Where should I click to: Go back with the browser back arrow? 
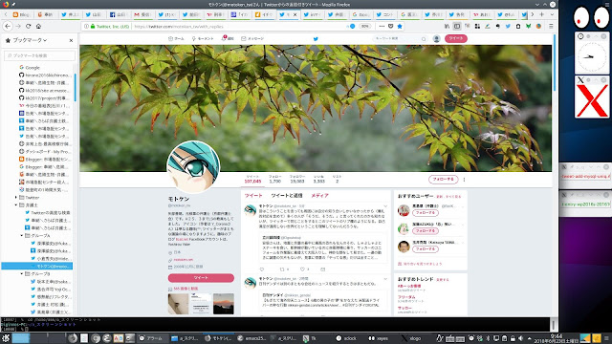click(x=8, y=26)
